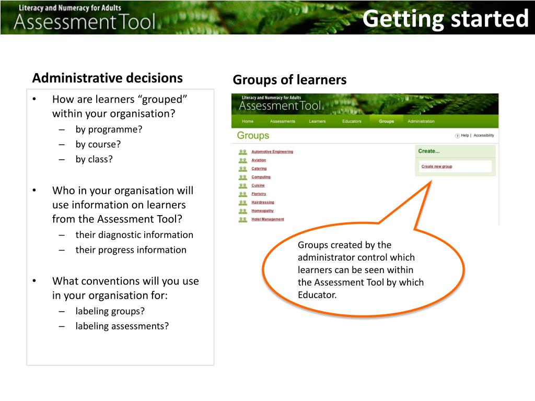The height and width of the screenshot is (401, 535).
Task: Click the 'Getting started' slide title
Action: coord(445,19)
